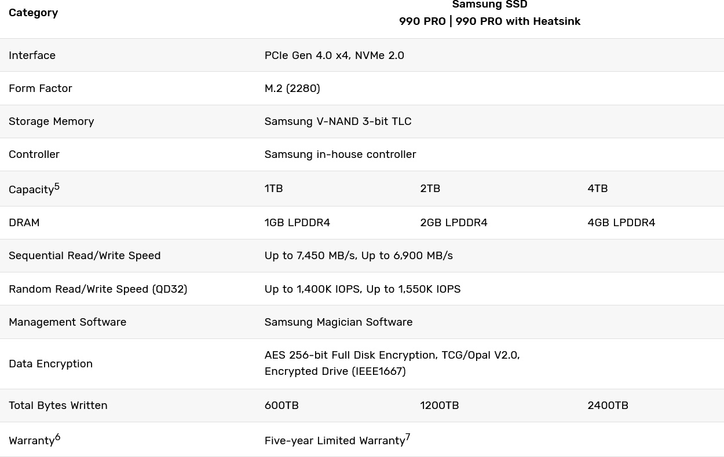The image size is (724, 457).
Task: Click the 4GB LPDDR4 DRAM cell
Action: point(621,223)
